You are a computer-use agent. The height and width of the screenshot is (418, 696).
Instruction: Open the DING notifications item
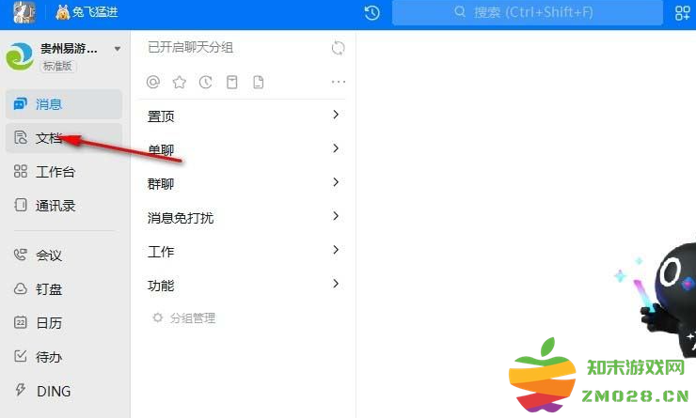(63, 391)
